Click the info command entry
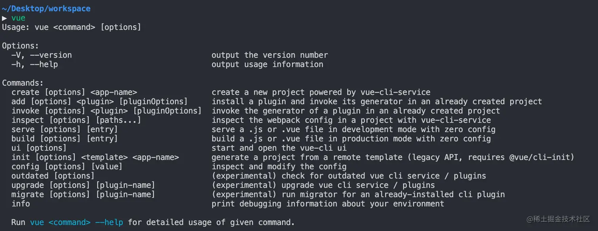Viewport: 598px width, 231px height. click(x=21, y=204)
